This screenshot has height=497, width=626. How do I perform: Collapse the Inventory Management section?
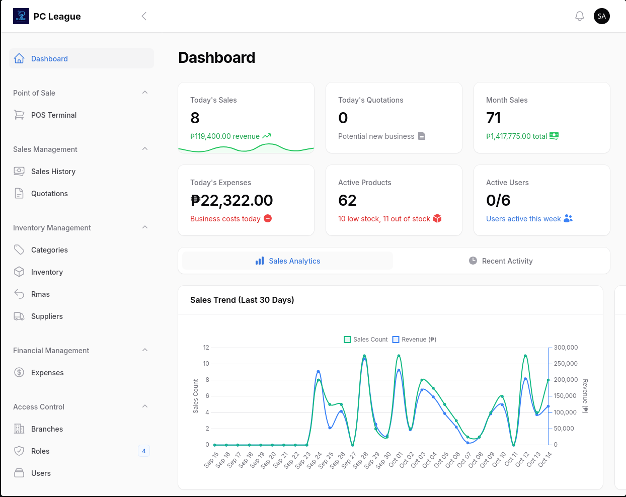coord(144,227)
